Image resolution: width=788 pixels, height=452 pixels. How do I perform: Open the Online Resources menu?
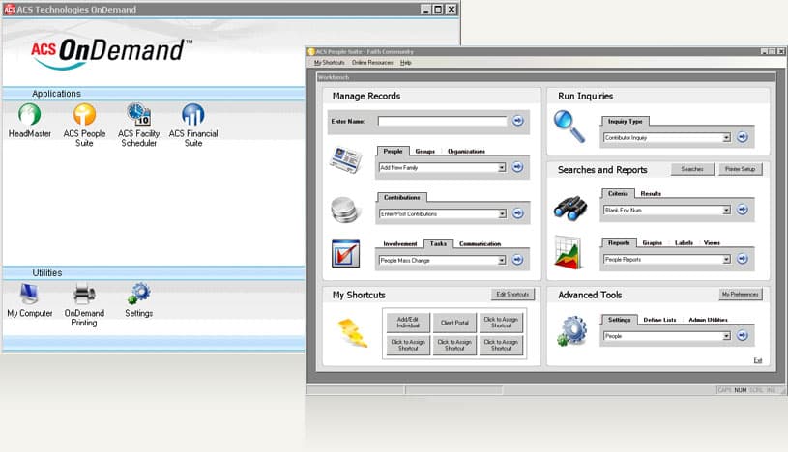(x=372, y=62)
